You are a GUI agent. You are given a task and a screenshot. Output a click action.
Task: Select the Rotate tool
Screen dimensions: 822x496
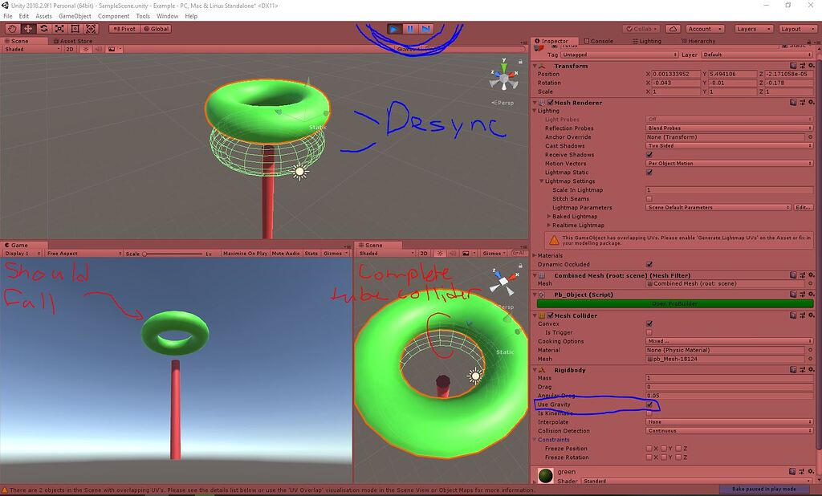(x=43, y=28)
